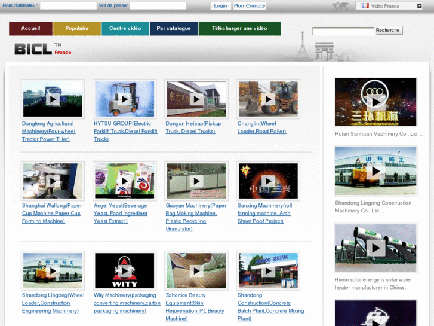Play the HYTSU GROUP forklift video
This screenshot has width=434, height=326.
coord(125,99)
